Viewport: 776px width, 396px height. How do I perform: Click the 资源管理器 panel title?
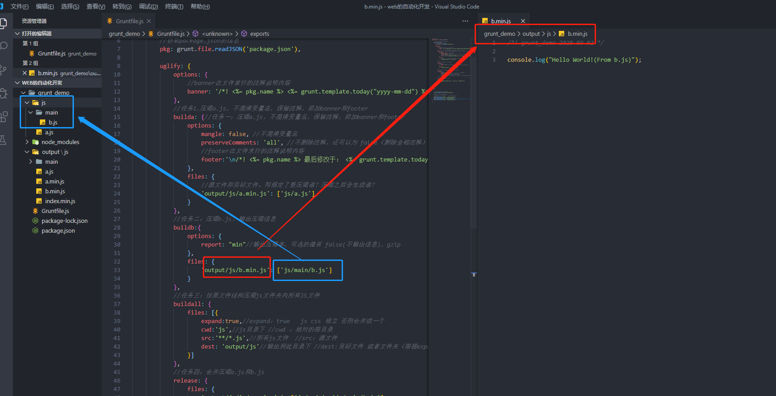coord(34,21)
